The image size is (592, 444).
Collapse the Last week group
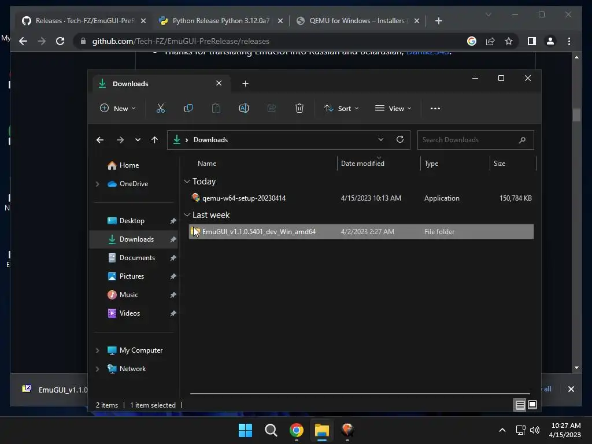[187, 215]
